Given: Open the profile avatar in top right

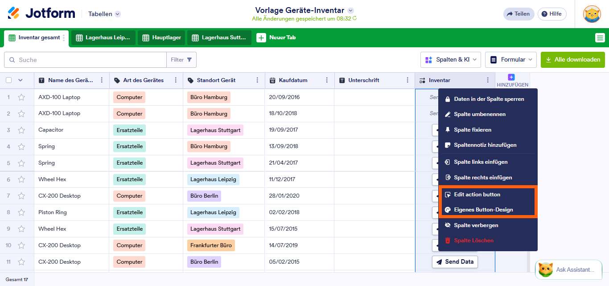Looking at the screenshot, I should pos(592,14).
